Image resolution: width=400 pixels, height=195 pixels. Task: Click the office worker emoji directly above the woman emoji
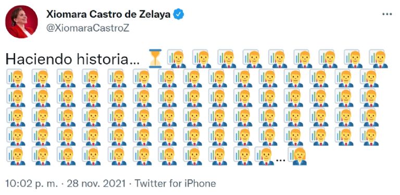pos(293,136)
